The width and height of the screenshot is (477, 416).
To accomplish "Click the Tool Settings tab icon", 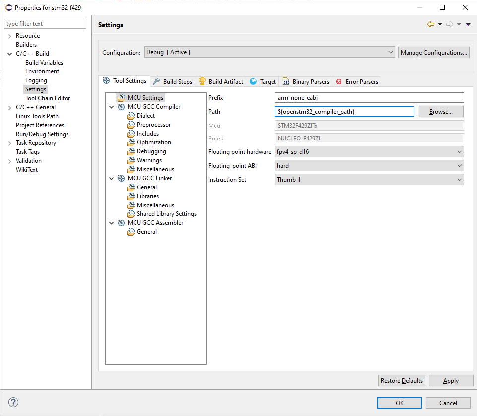I will [107, 80].
